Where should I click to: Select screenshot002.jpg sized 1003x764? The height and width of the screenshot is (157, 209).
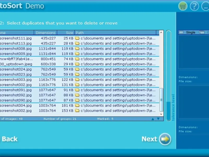tap(16, 111)
